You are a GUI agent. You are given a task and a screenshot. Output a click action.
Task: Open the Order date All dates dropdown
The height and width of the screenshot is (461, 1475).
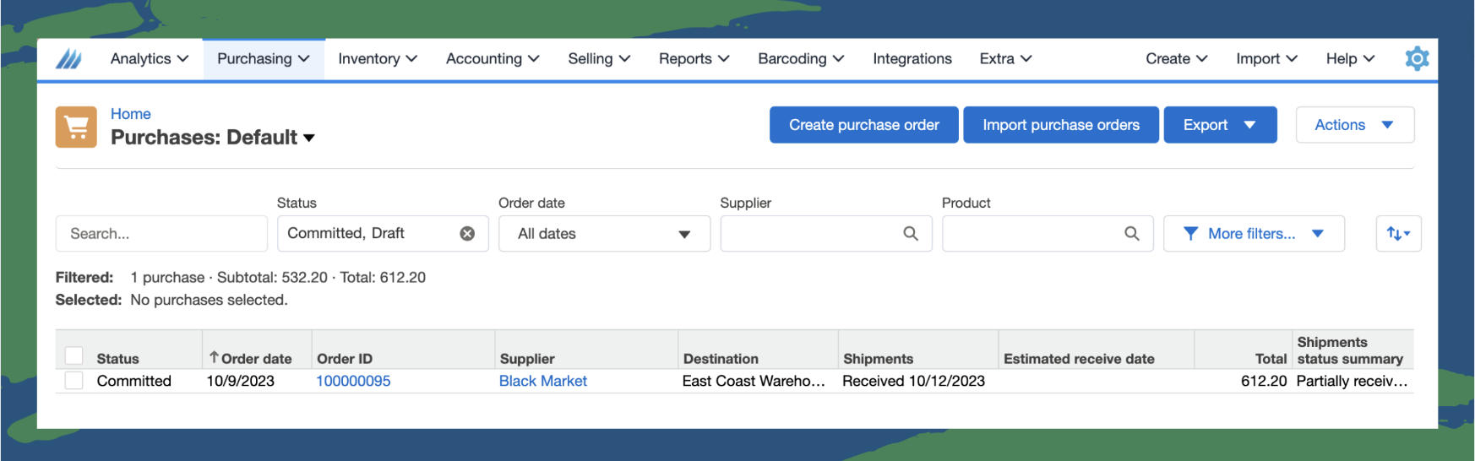[604, 234]
